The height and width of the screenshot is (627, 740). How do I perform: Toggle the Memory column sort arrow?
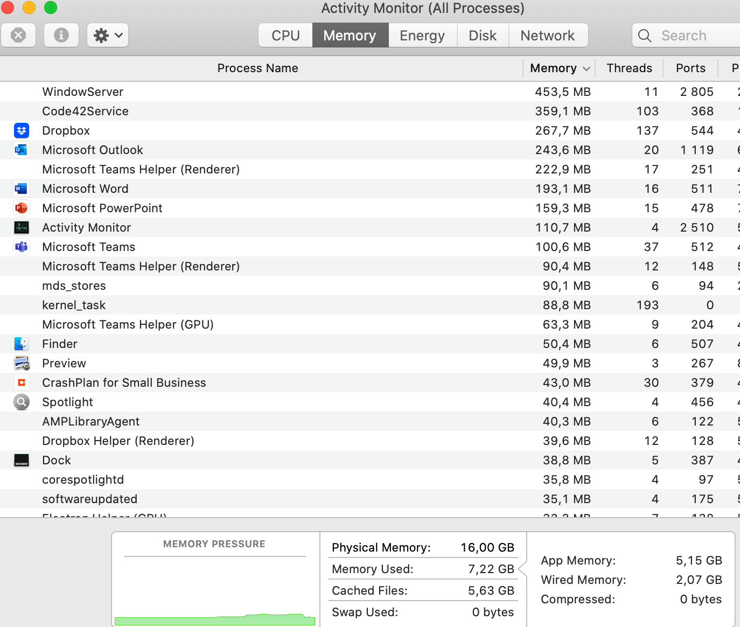[x=587, y=69]
